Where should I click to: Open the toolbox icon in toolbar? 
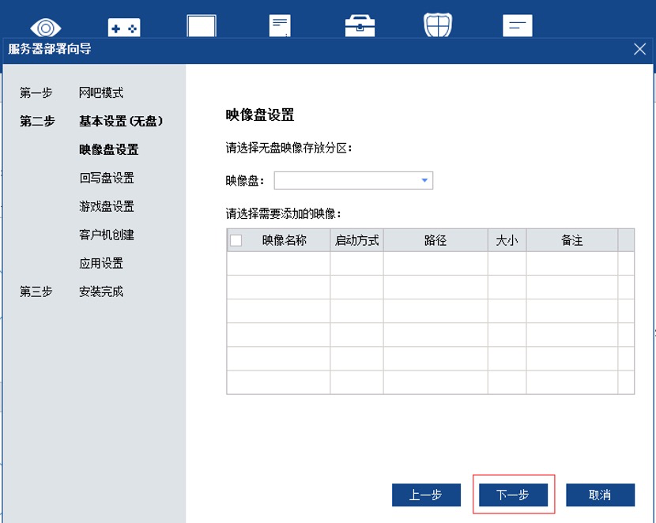point(360,26)
